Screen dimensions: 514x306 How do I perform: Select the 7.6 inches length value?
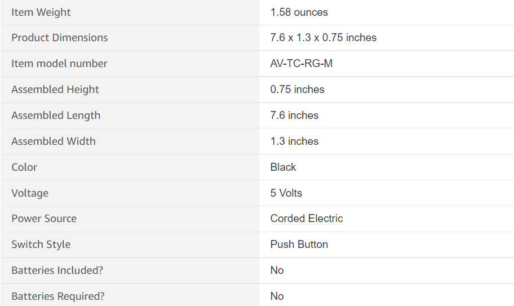pyautogui.click(x=294, y=116)
